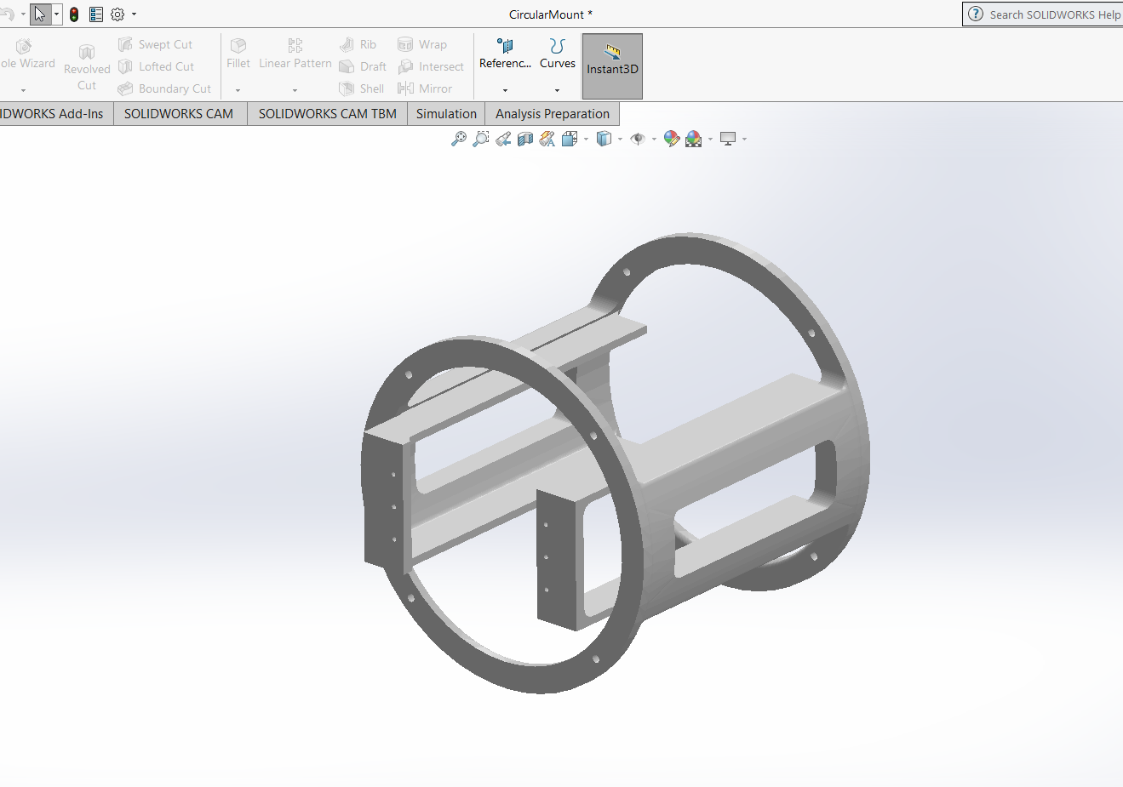Toggle Hide/Show Items eye icon
This screenshot has height=787, width=1123.
638,139
